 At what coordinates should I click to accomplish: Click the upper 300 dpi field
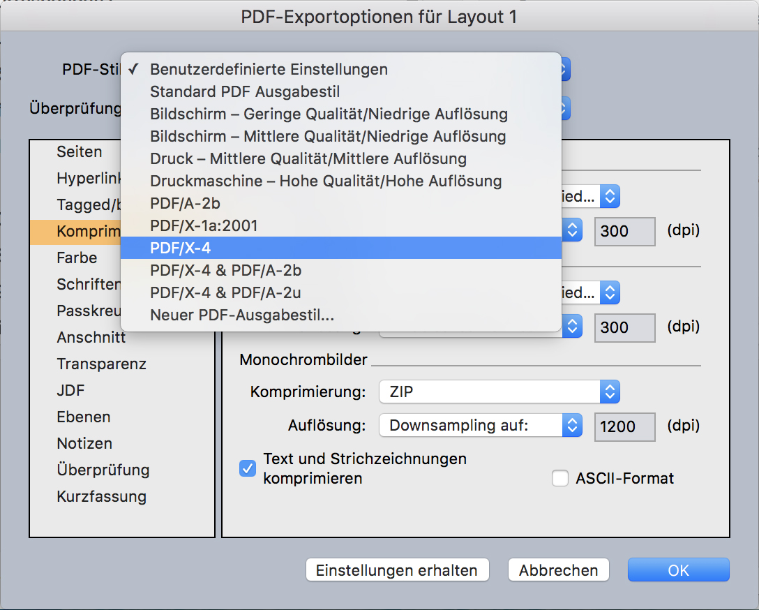tap(624, 231)
